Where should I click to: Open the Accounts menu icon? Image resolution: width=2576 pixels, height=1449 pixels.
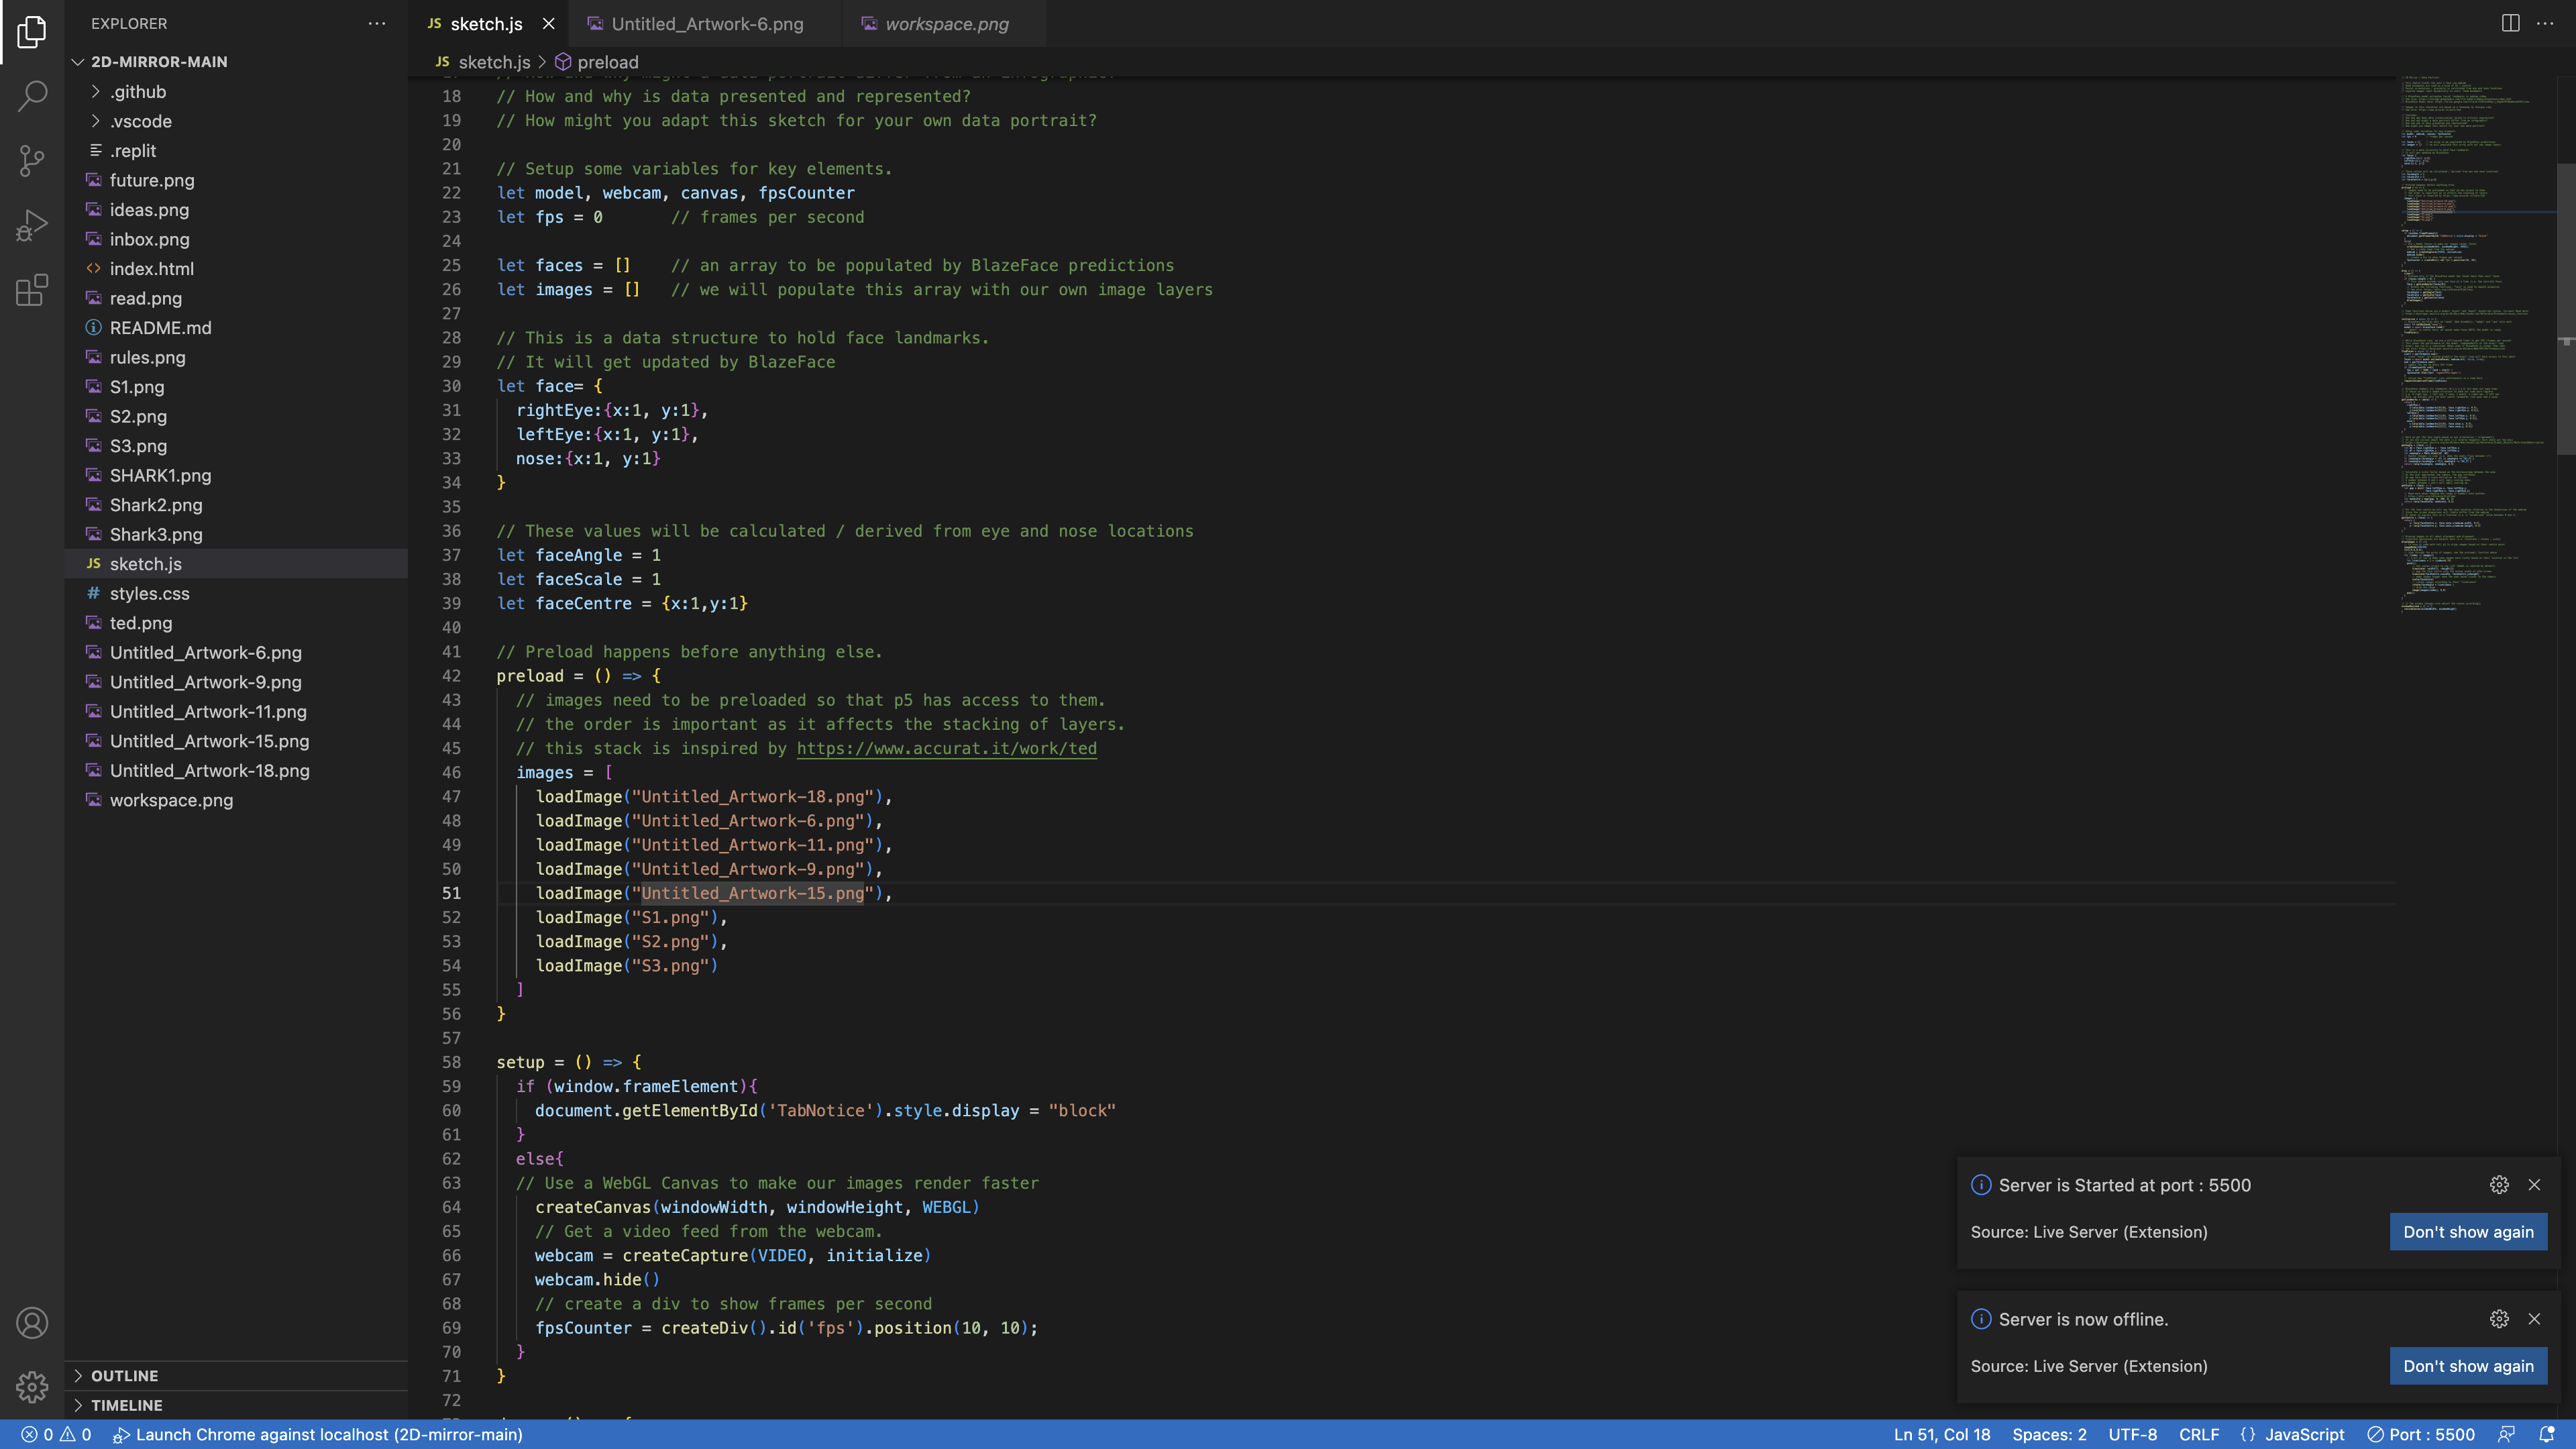click(x=32, y=1323)
